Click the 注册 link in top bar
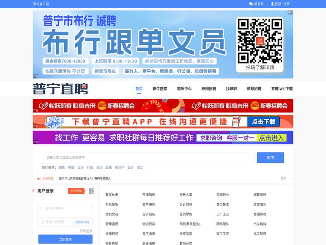This screenshot has width=326, height=245. pyautogui.click(x=287, y=4)
